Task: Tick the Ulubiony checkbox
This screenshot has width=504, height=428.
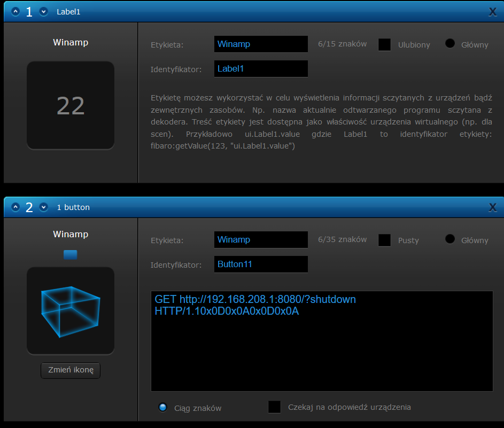Action: (384, 45)
